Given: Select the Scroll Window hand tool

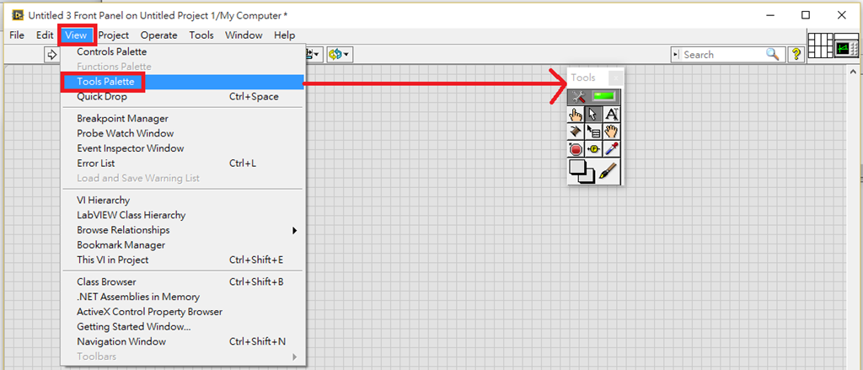Looking at the screenshot, I should [x=612, y=131].
